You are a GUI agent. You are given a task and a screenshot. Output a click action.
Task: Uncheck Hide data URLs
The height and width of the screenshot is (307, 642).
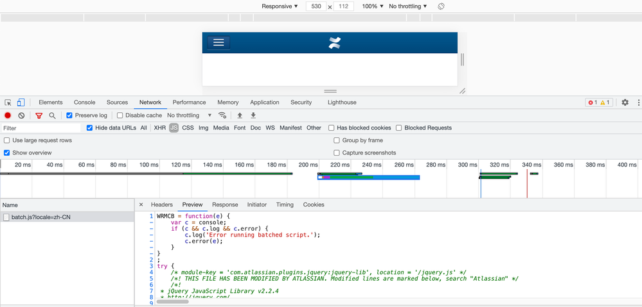point(90,128)
